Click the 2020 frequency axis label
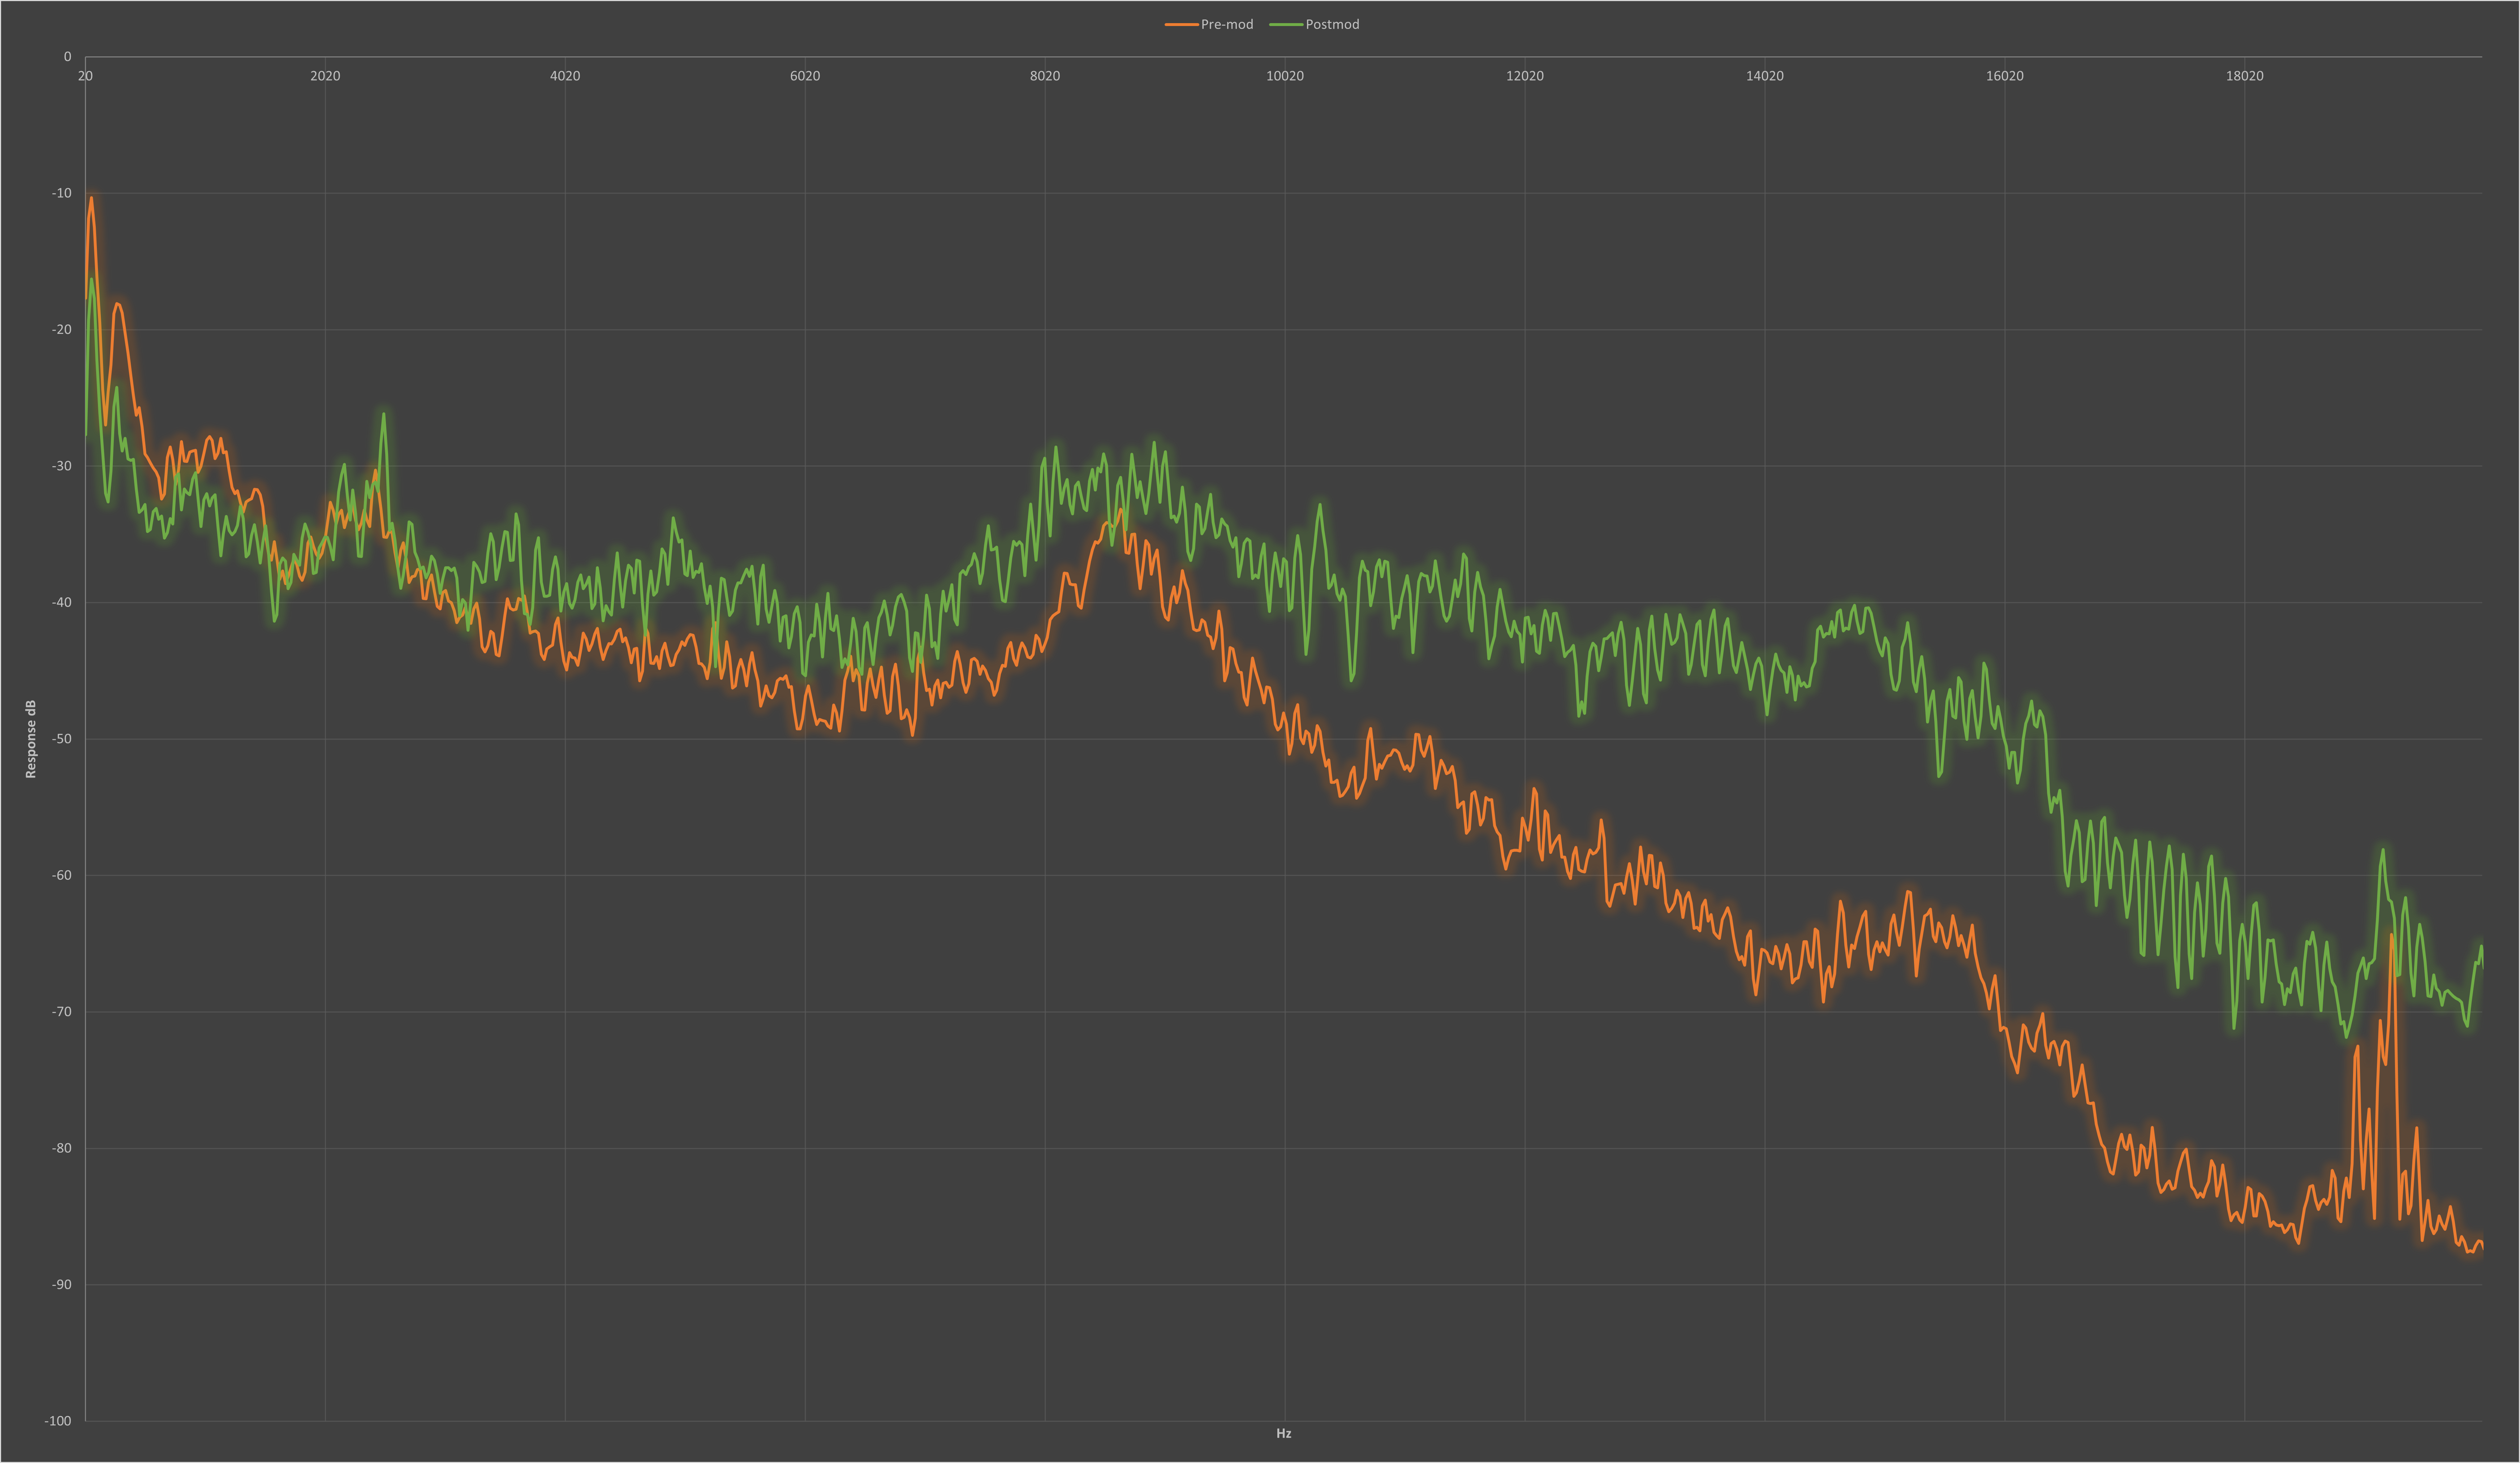2520x1463 pixels. (325, 76)
